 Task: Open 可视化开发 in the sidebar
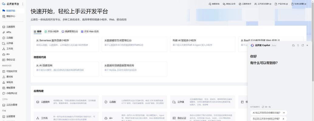click(x=12, y=71)
